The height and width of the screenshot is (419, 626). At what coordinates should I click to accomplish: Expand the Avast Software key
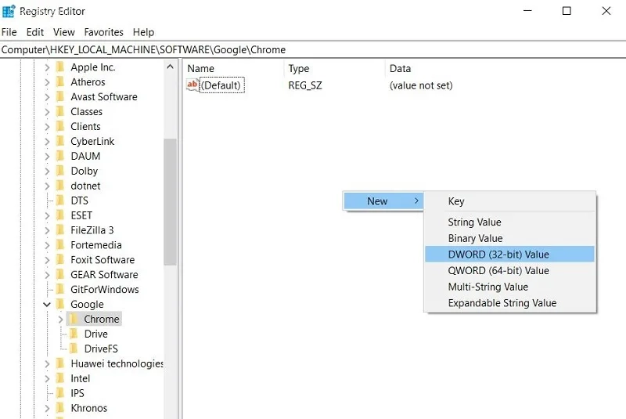click(x=47, y=96)
